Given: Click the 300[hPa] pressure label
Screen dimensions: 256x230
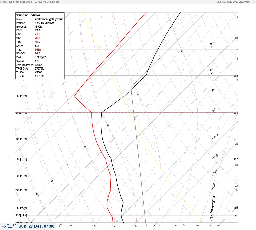Looking at the screenshot, I should 21,113.
